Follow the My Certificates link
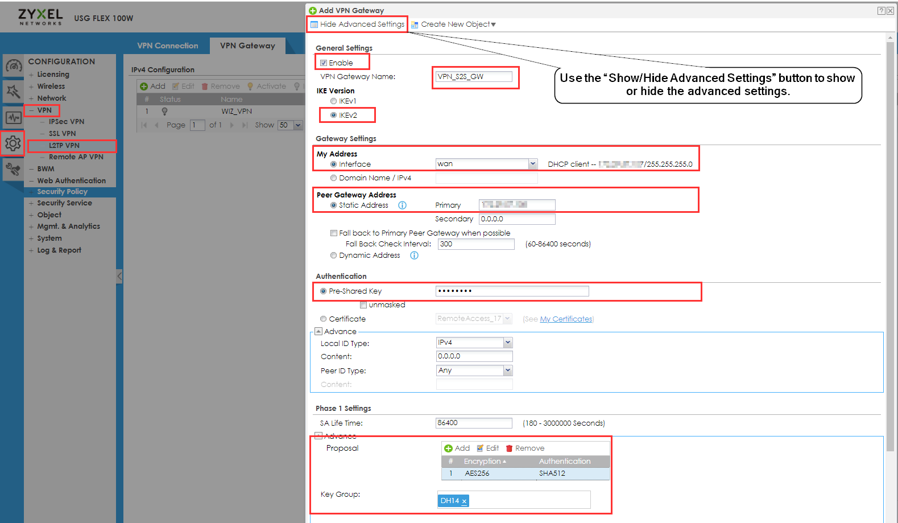Viewport: 898px width, 523px height. [565, 319]
